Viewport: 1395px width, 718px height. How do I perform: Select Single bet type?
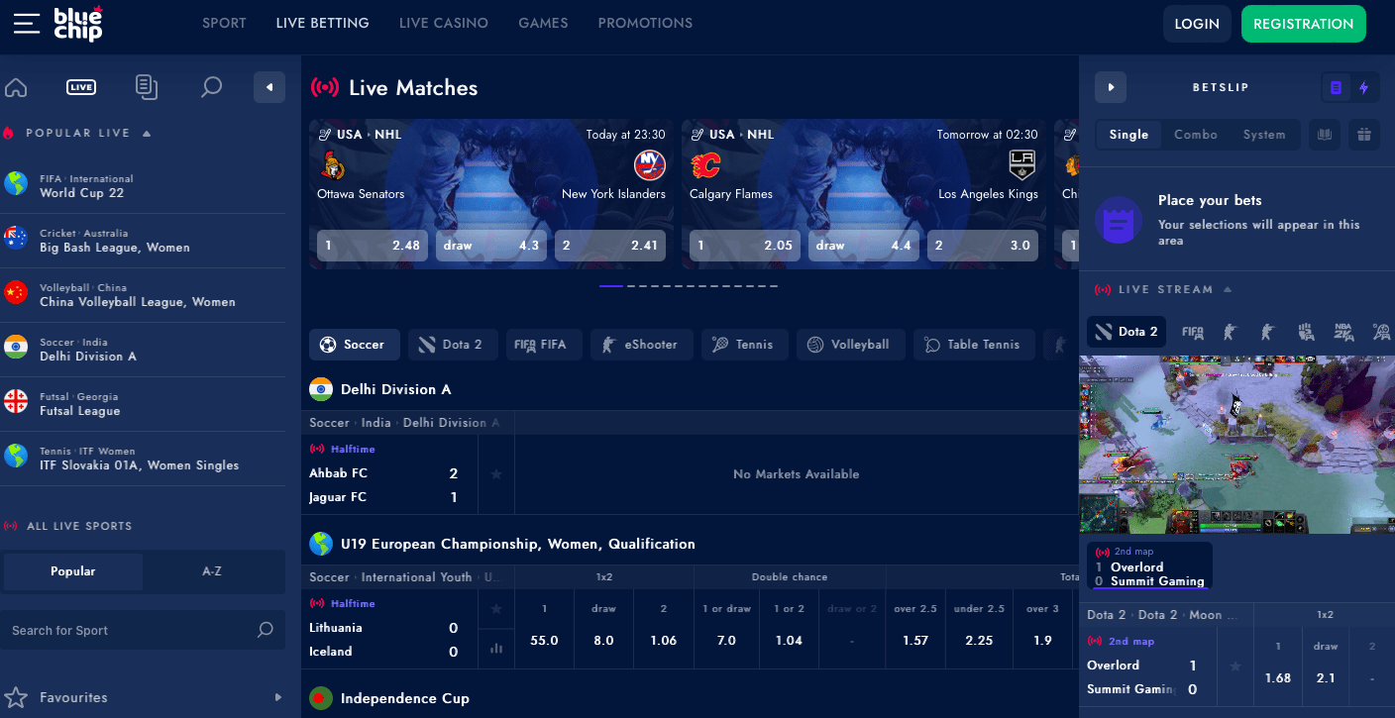coord(1128,135)
